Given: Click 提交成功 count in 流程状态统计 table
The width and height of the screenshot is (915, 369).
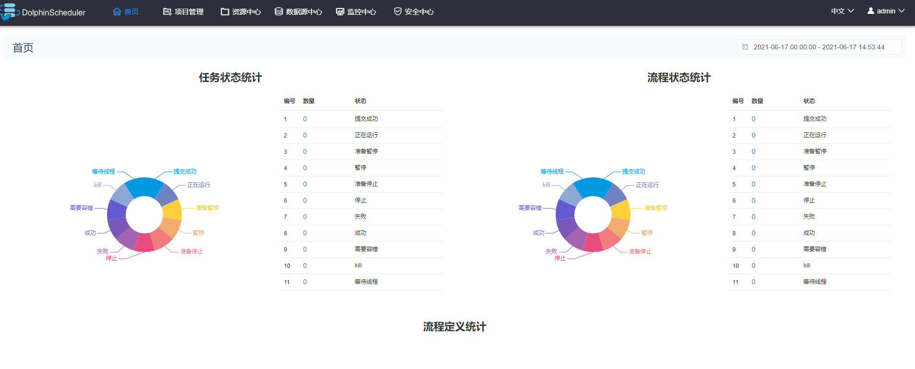Looking at the screenshot, I should point(753,119).
